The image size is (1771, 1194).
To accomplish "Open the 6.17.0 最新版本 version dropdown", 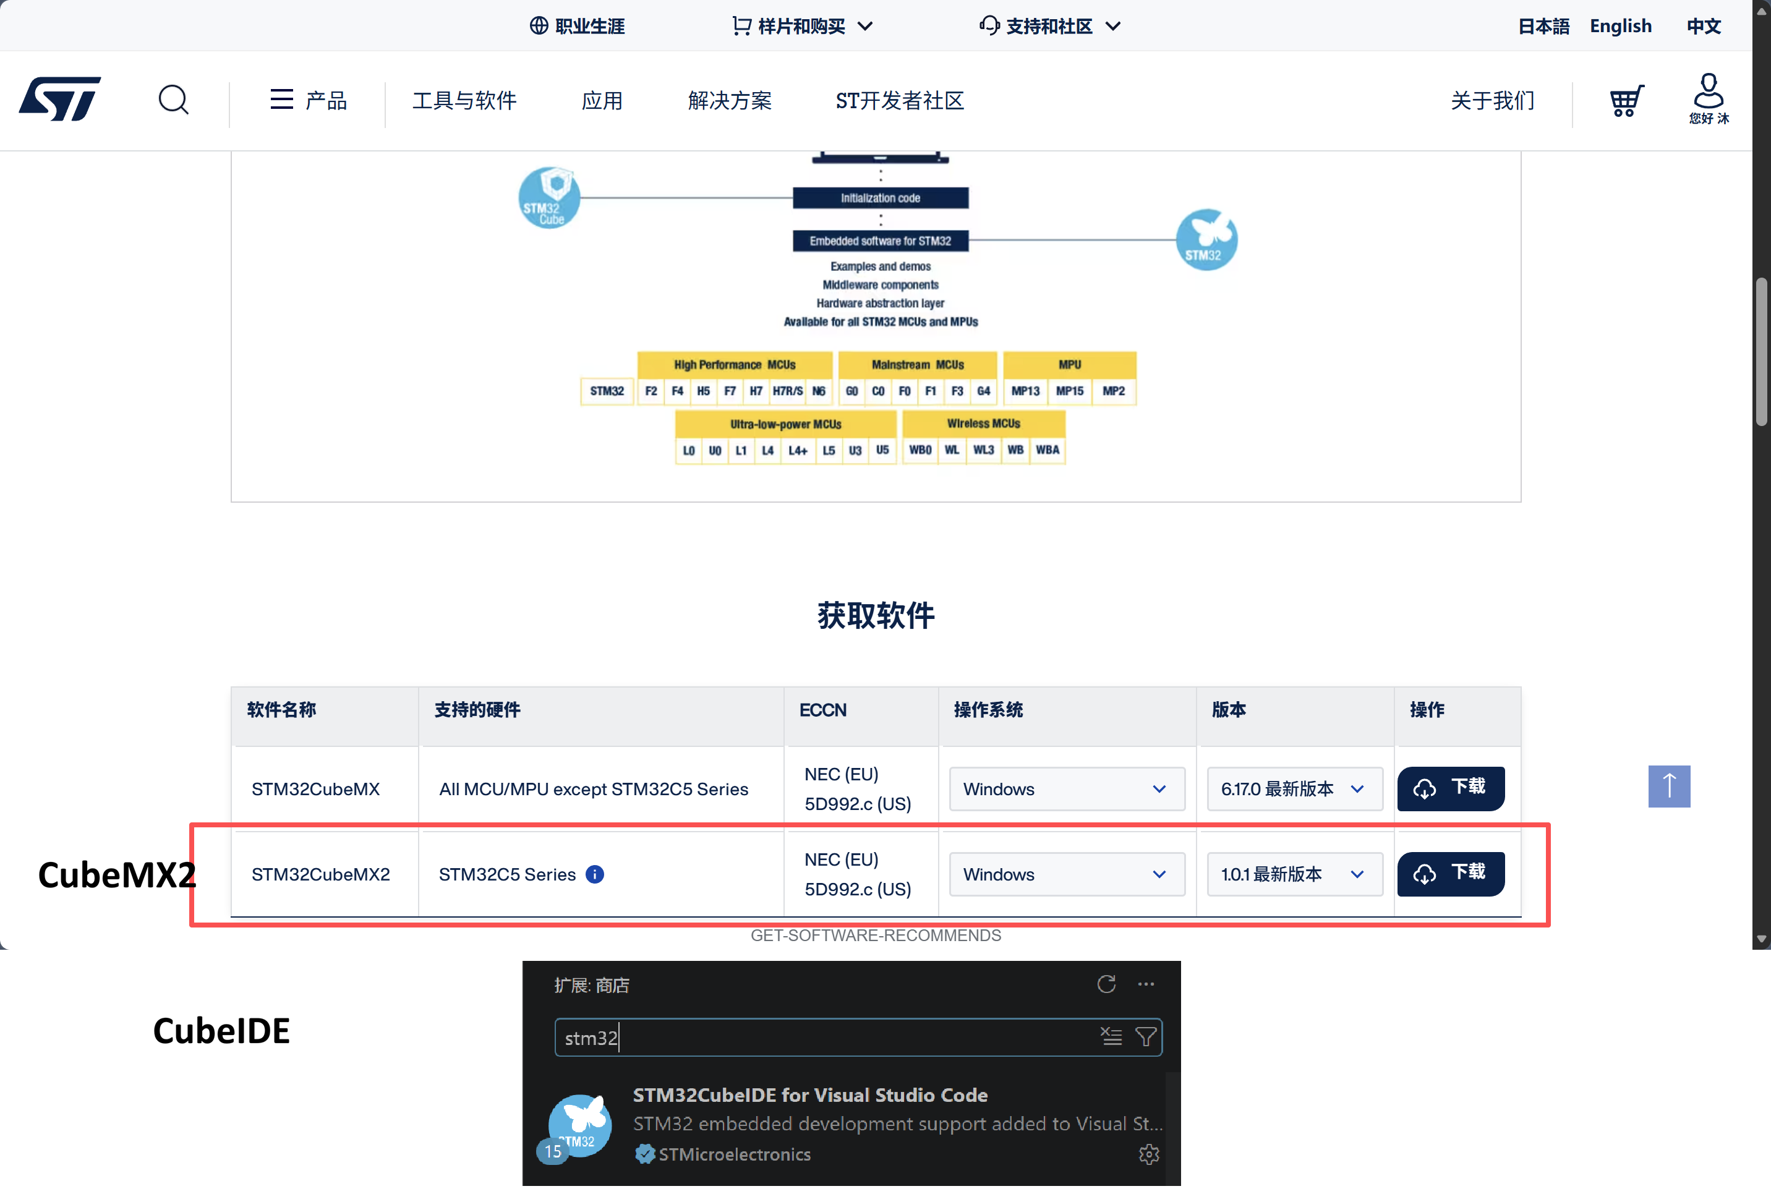I will [x=1294, y=789].
